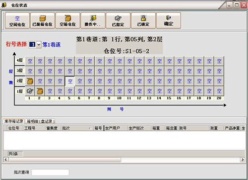
Task: Select empty slot at column 2, layer 2
Action: pos(40,81)
